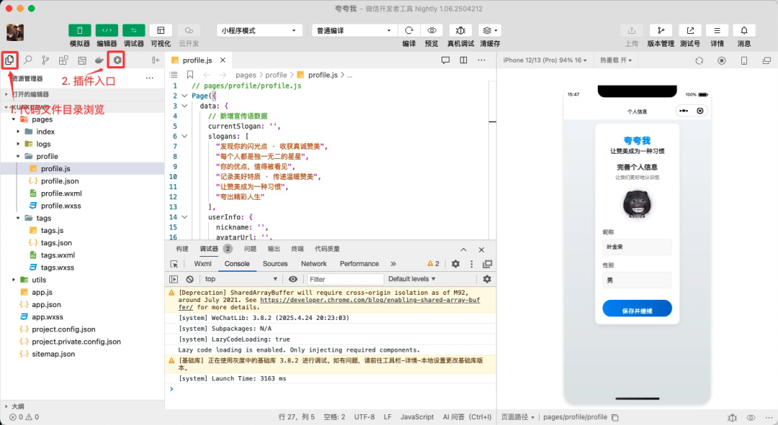Screen dimensions: 778x425
Task: Open 版本管理 from the toolbar
Action: [661, 31]
